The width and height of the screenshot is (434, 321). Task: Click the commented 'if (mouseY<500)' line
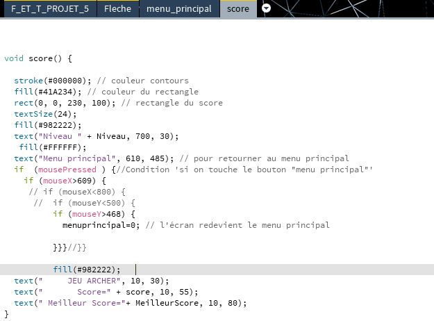[x=85, y=203]
